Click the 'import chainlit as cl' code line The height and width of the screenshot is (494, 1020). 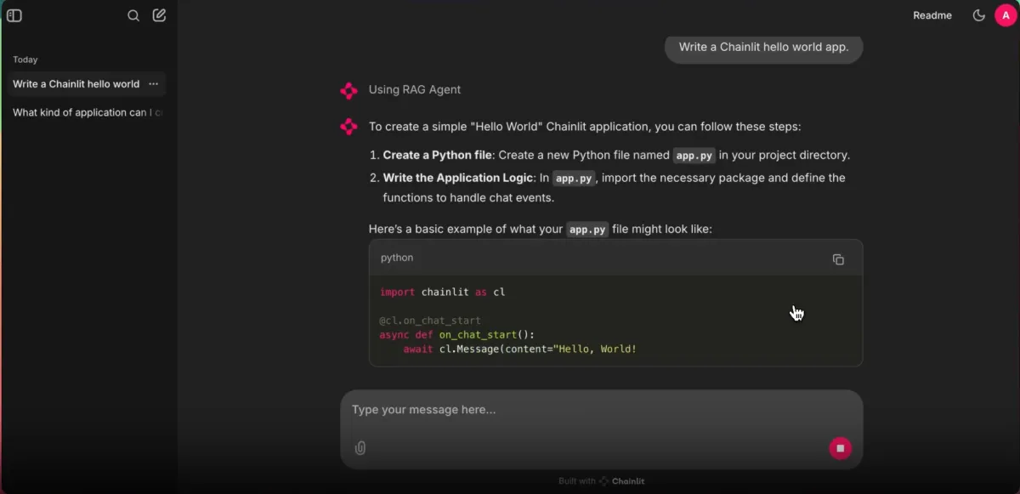442,292
